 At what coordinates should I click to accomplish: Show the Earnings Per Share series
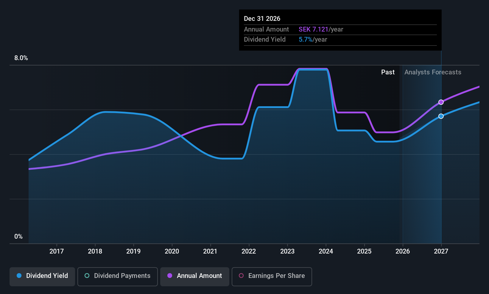(x=272, y=276)
